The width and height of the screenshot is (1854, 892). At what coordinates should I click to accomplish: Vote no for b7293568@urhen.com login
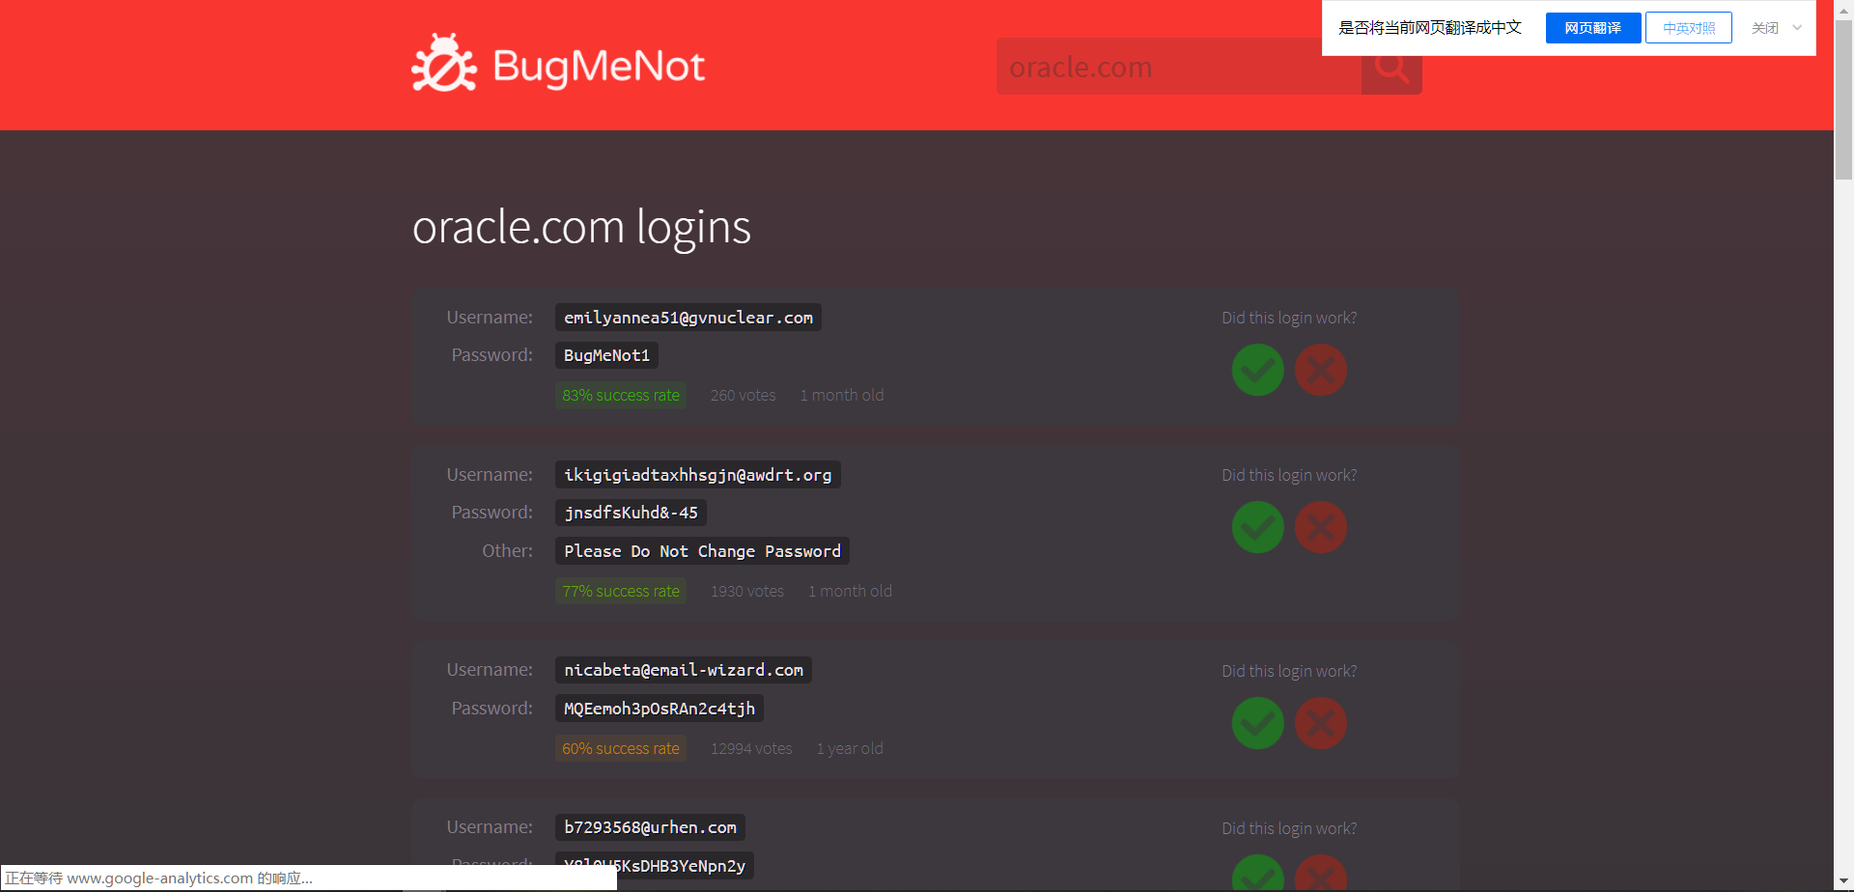[x=1321, y=873]
